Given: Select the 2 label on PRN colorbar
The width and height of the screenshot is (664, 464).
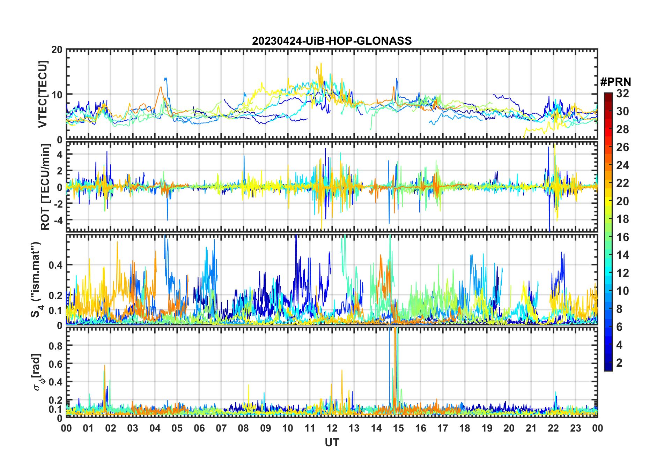Looking at the screenshot, I should [620, 363].
